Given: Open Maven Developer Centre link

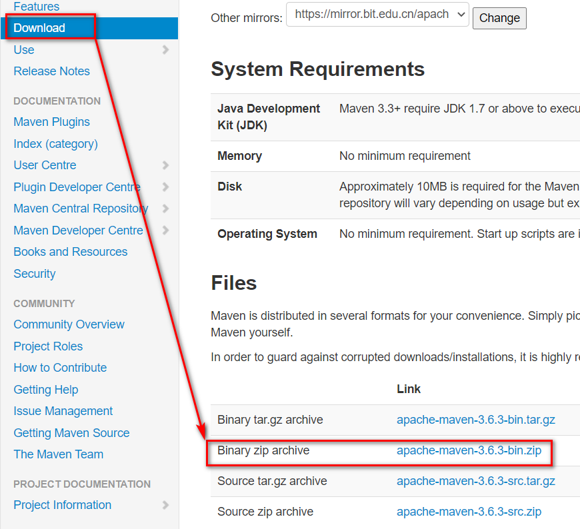Looking at the screenshot, I should click(78, 230).
